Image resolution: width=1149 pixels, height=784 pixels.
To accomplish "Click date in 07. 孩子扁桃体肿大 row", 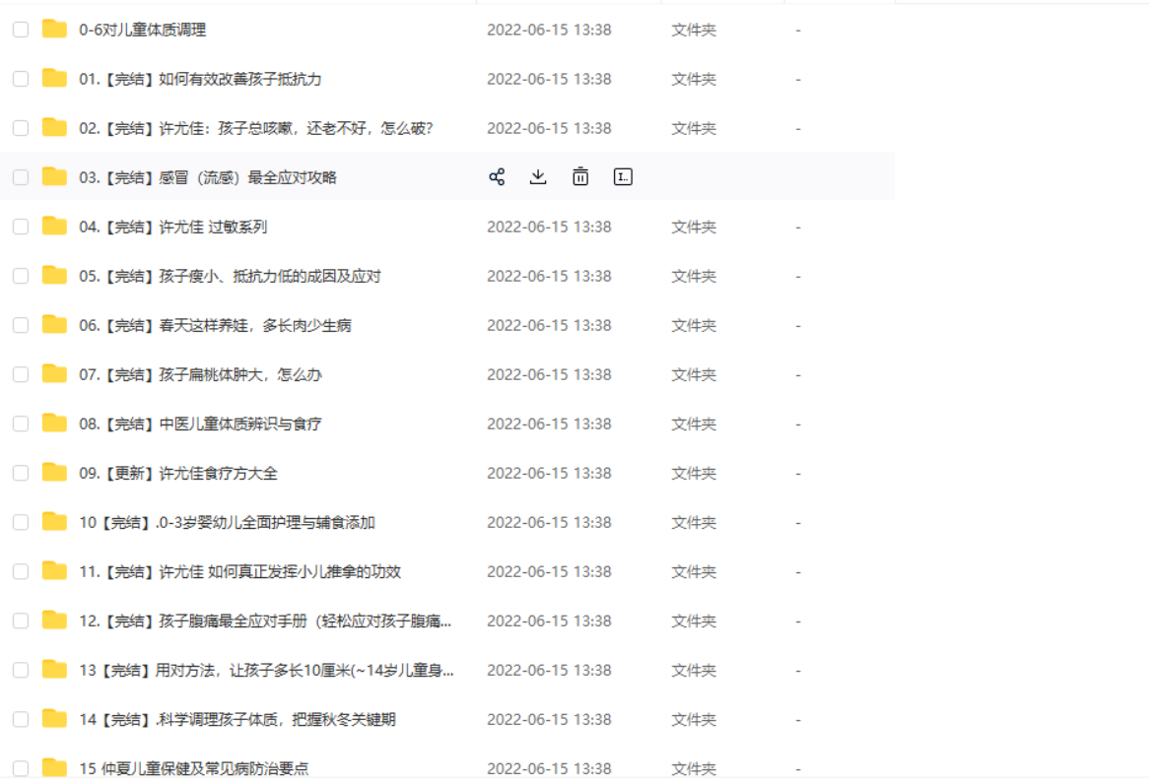I will pyautogui.click(x=549, y=374).
